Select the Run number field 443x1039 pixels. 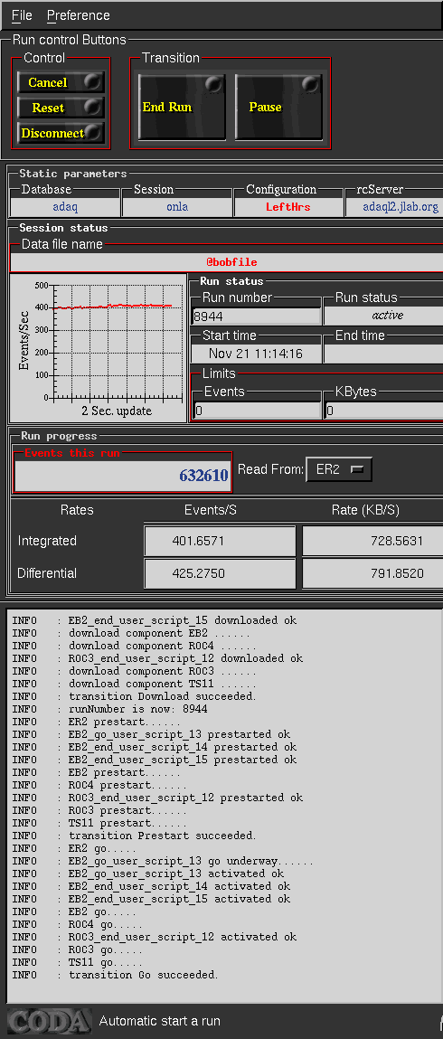click(256, 316)
